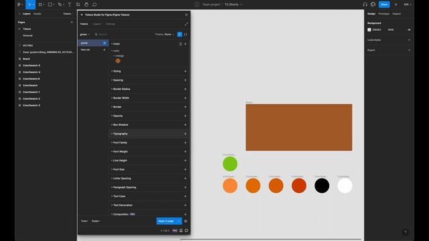Switch to the Layers tab
Image resolution: width=429 pixels, height=241 pixels.
[x=27, y=13]
